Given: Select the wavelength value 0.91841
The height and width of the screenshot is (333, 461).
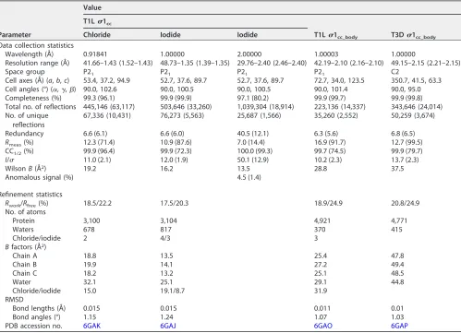Looking at the screenshot, I should [x=95, y=54].
